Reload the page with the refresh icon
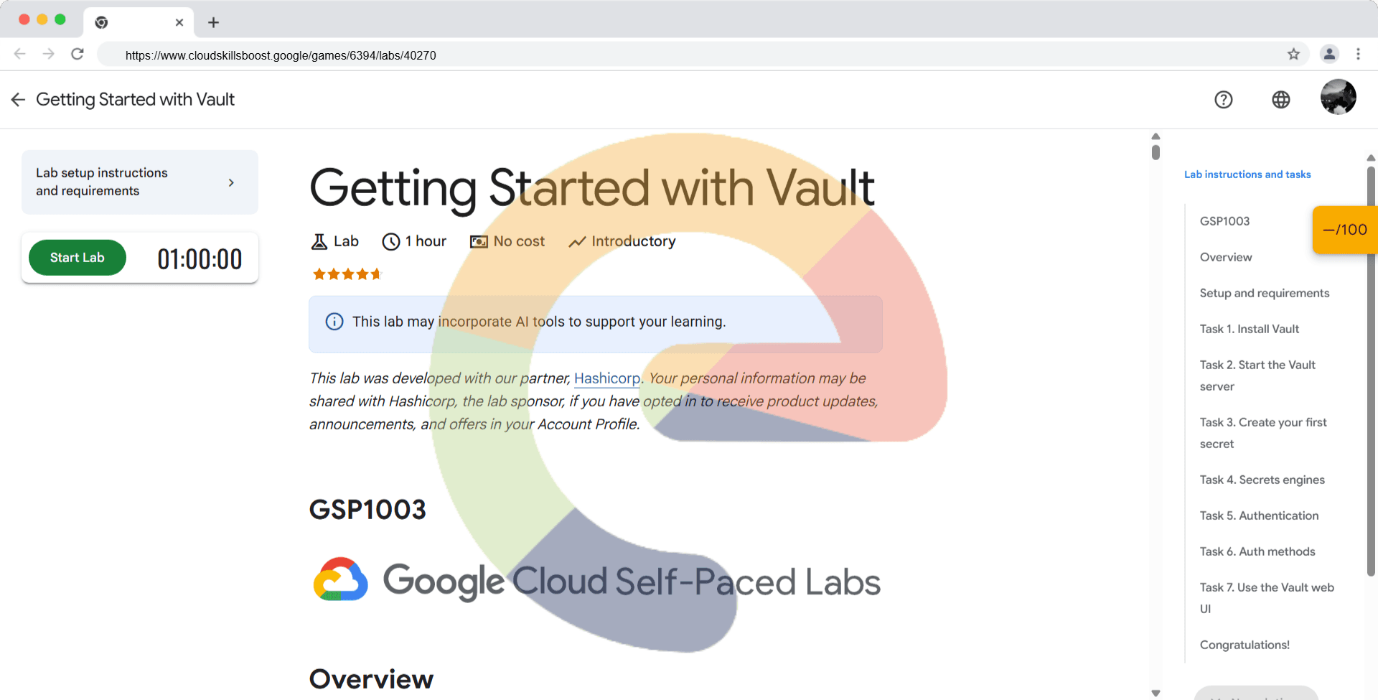The height and width of the screenshot is (700, 1378). point(78,55)
